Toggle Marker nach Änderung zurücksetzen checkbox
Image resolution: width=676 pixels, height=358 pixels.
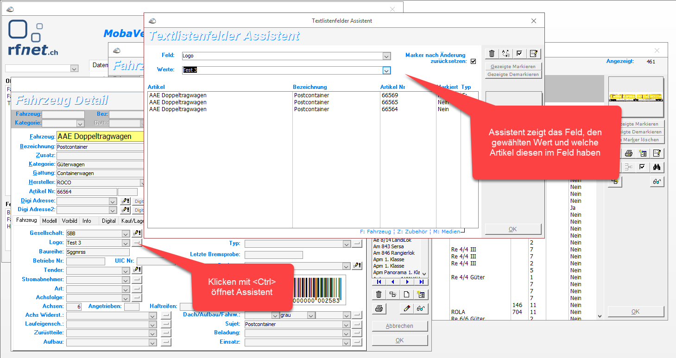tap(473, 62)
